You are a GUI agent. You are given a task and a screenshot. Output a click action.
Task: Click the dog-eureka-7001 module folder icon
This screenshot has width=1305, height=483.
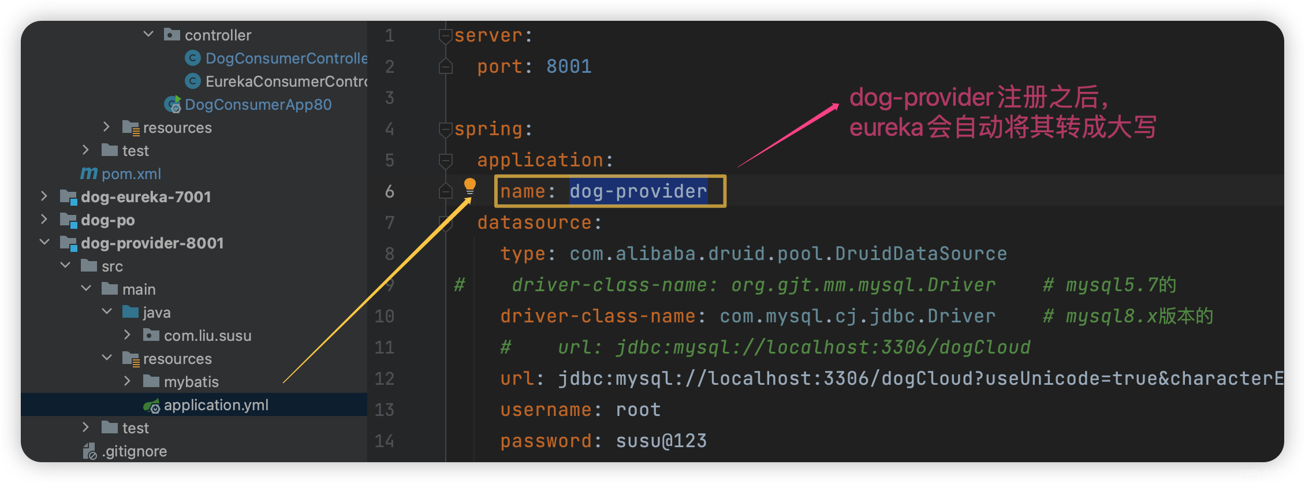pos(68,197)
